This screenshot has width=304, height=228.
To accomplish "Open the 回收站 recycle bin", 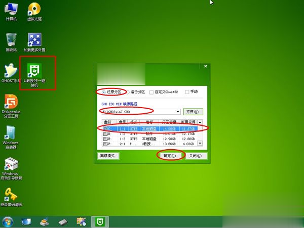I will [11, 40].
